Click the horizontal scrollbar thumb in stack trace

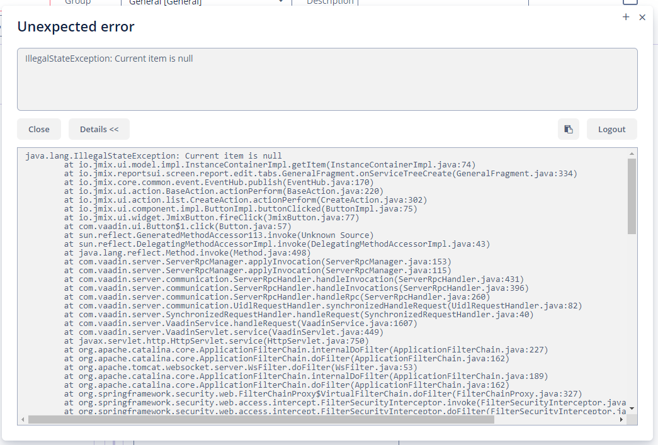tap(261, 419)
